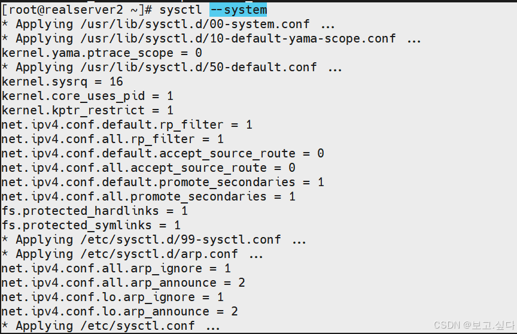The width and height of the screenshot is (517, 334).
Task: Click net.ipv4.conf.default.promote_secondaries line
Action: click(x=163, y=182)
